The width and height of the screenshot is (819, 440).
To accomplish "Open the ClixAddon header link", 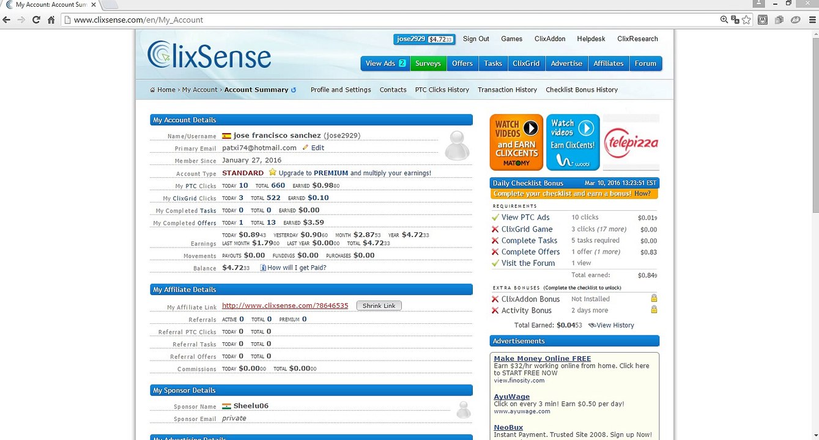I will click(550, 39).
